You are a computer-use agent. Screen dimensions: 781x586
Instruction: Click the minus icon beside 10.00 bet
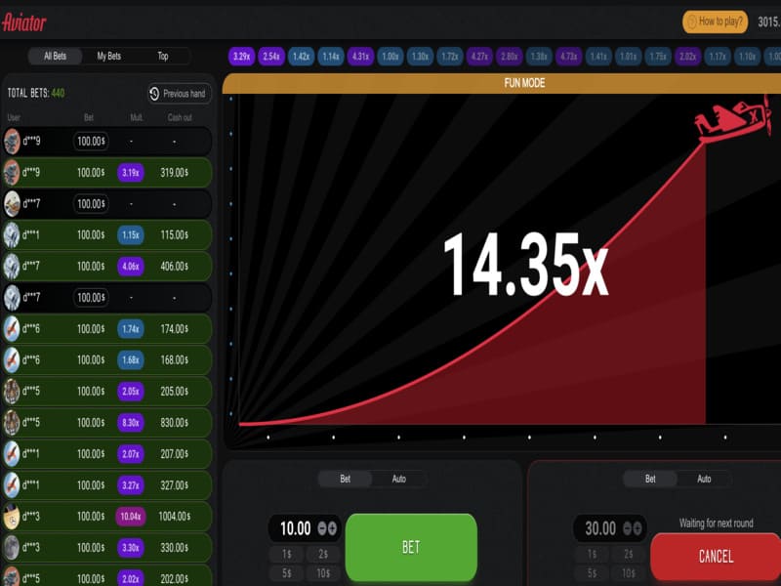click(x=322, y=528)
